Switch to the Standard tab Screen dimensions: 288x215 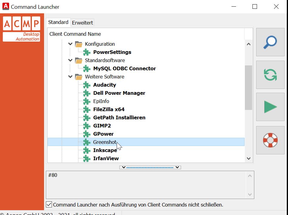pos(58,22)
